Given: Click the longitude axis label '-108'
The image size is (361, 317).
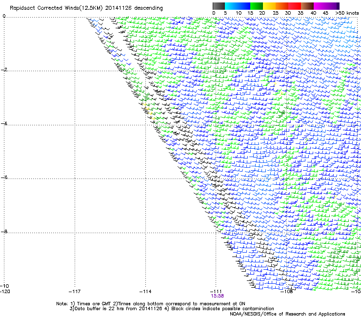Looking at the screenshot, I should point(287,292).
